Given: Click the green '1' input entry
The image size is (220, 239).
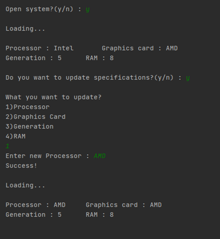Looking at the screenshot, I should 8,146.
